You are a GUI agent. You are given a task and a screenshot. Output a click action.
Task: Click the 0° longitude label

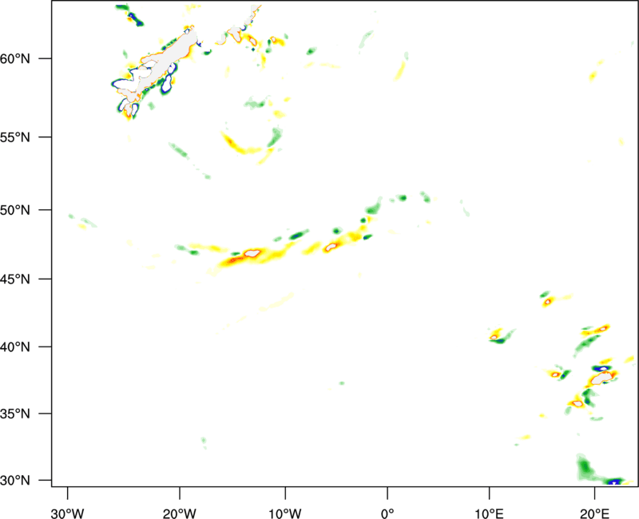coord(387,514)
